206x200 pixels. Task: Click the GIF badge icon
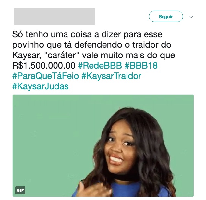tap(20, 190)
